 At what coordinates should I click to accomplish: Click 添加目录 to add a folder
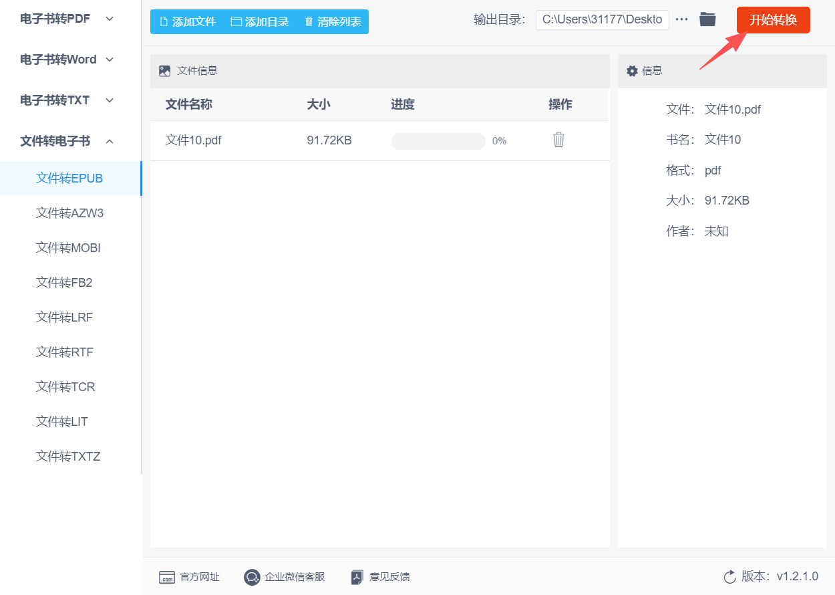260,21
